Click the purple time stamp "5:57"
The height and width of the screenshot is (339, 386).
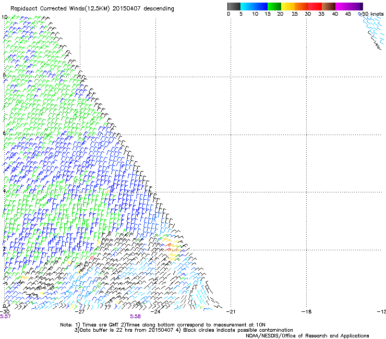pos(5,317)
